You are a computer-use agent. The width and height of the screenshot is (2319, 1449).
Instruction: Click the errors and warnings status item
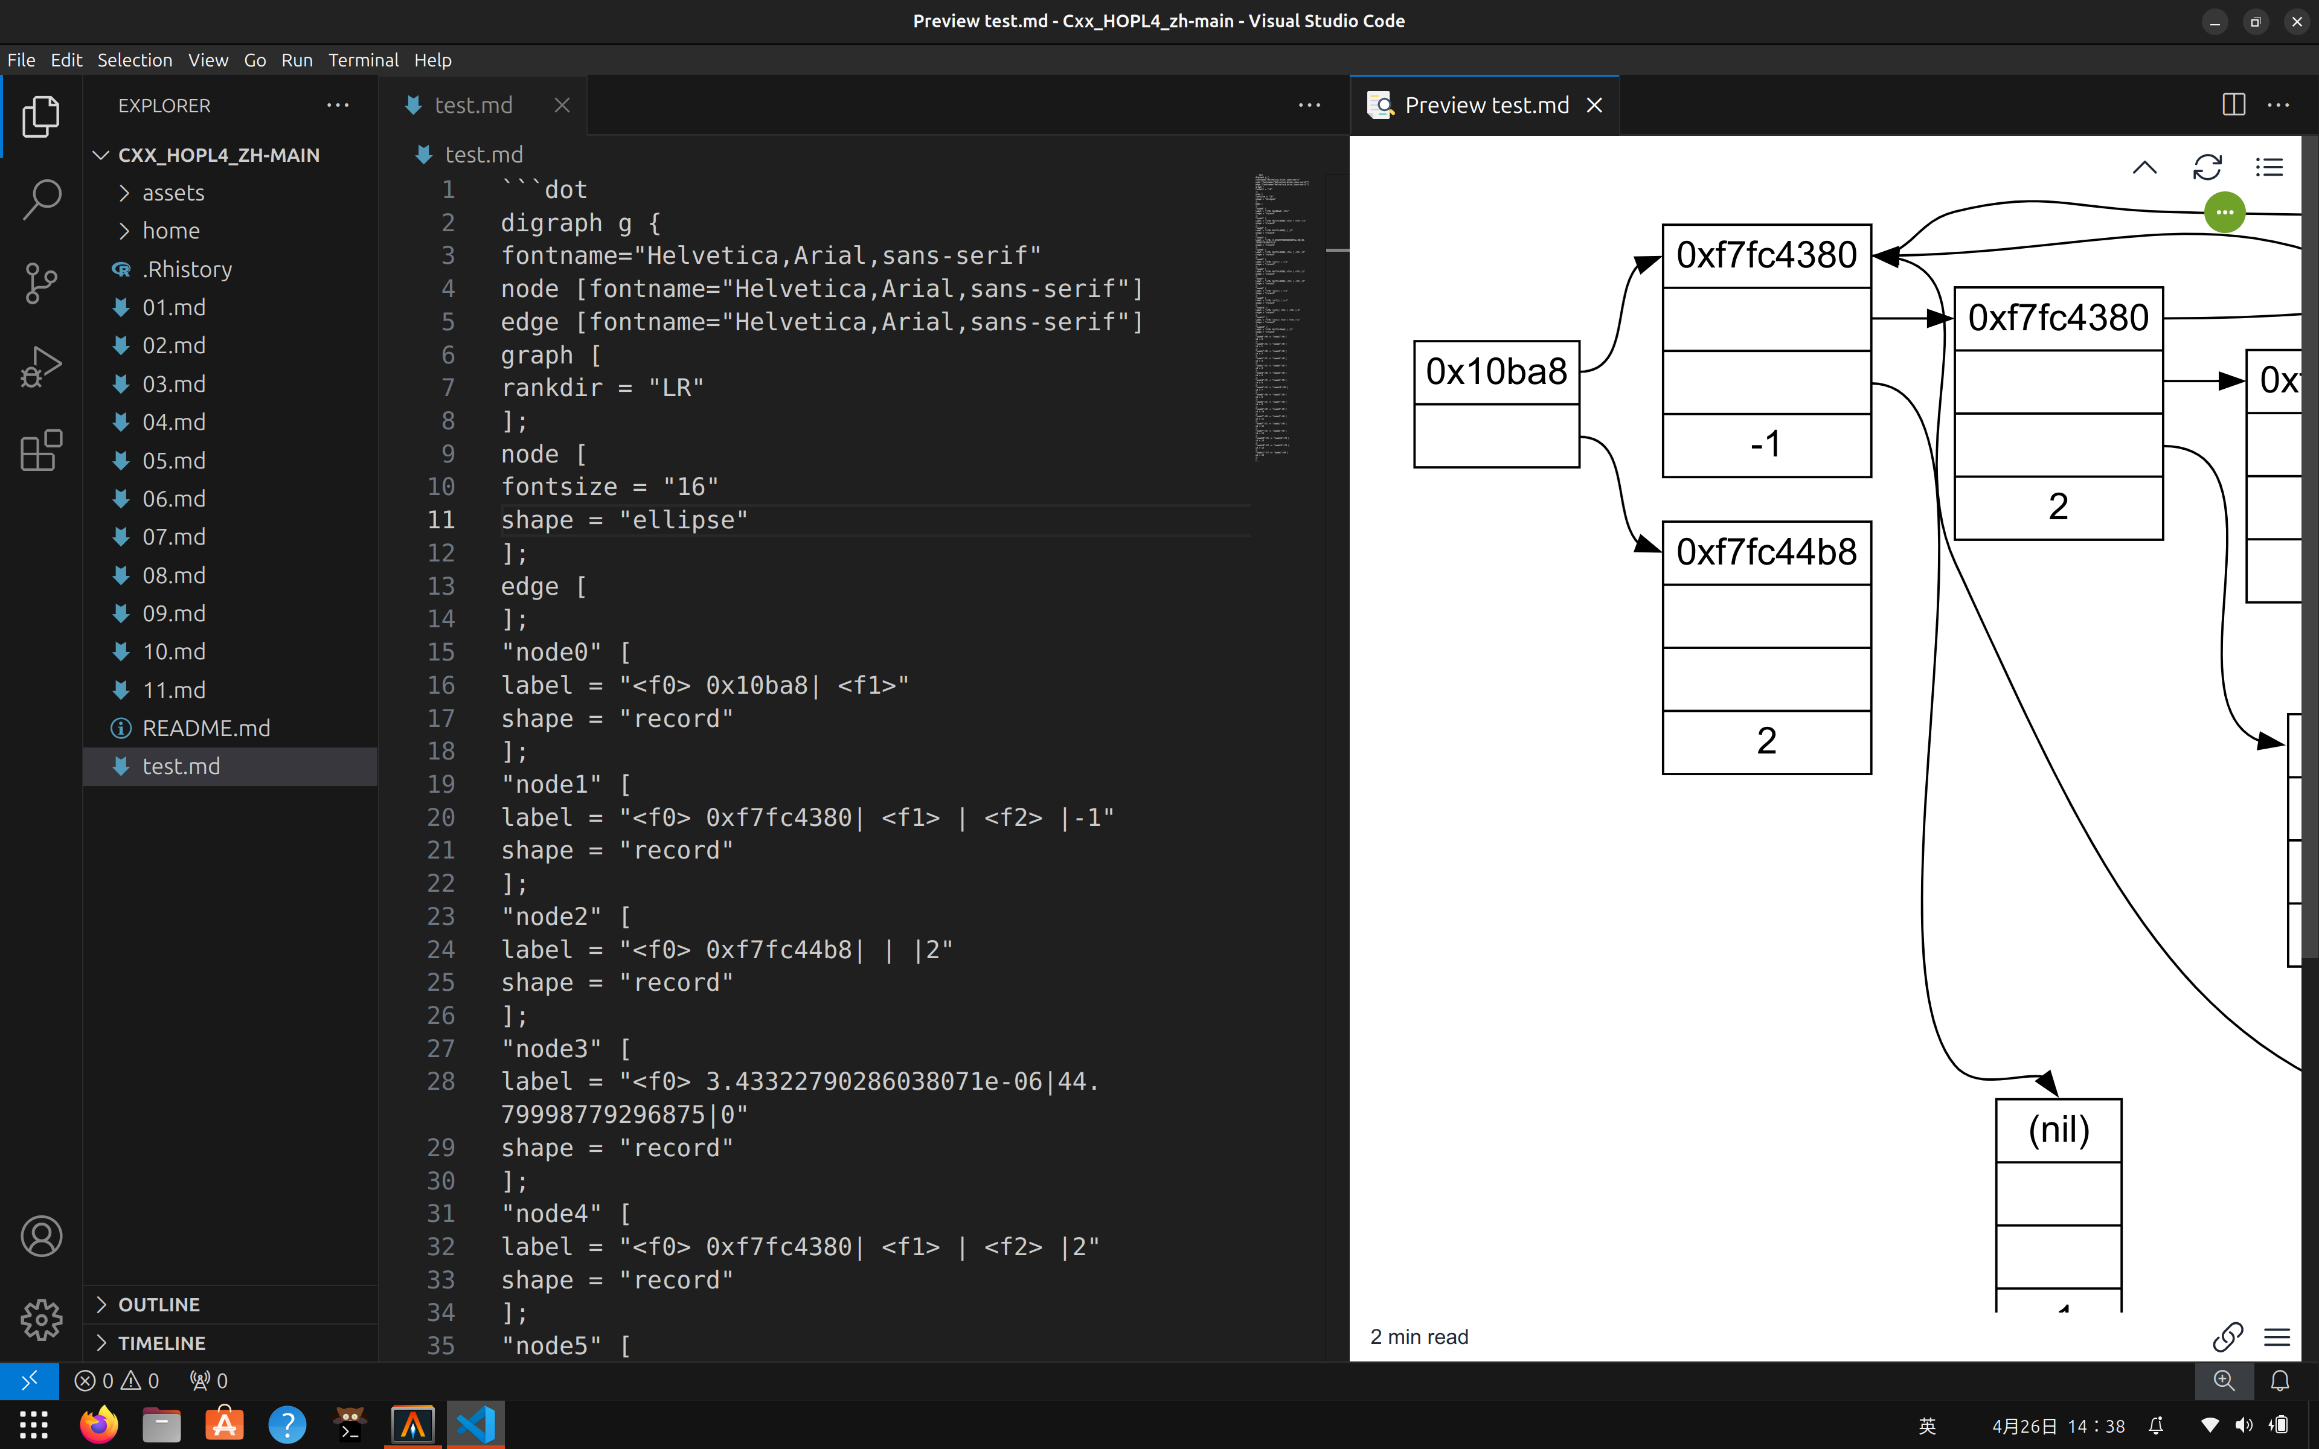click(117, 1380)
